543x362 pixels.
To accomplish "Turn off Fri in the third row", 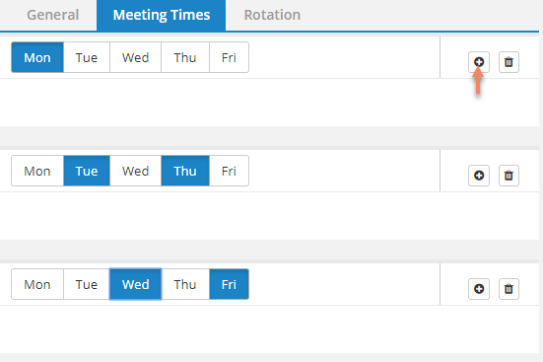I will (x=229, y=284).
